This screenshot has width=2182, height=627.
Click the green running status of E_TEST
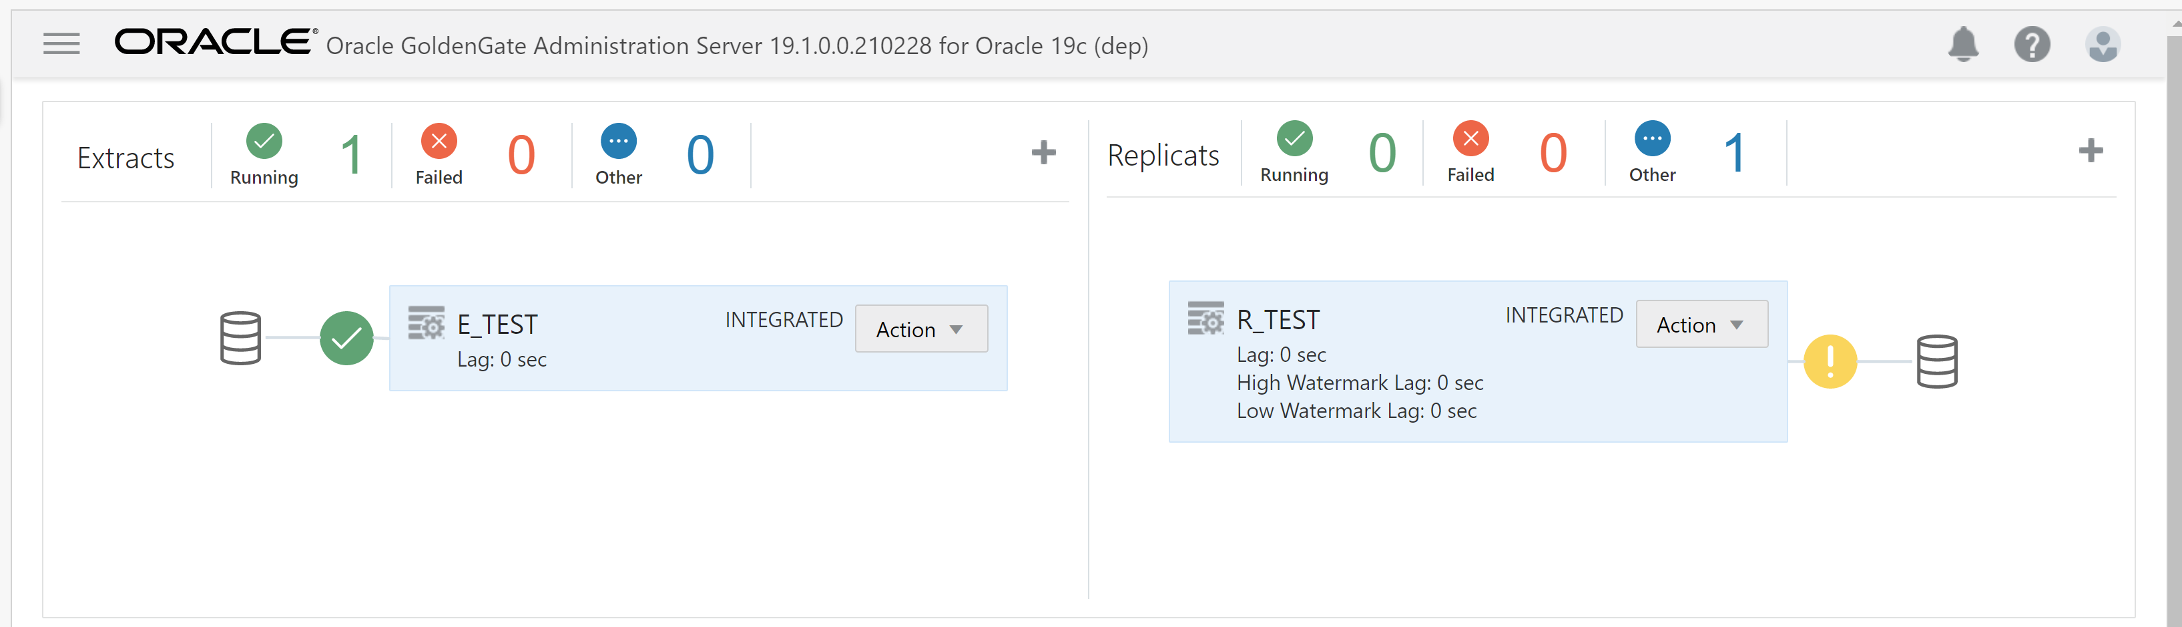(346, 338)
